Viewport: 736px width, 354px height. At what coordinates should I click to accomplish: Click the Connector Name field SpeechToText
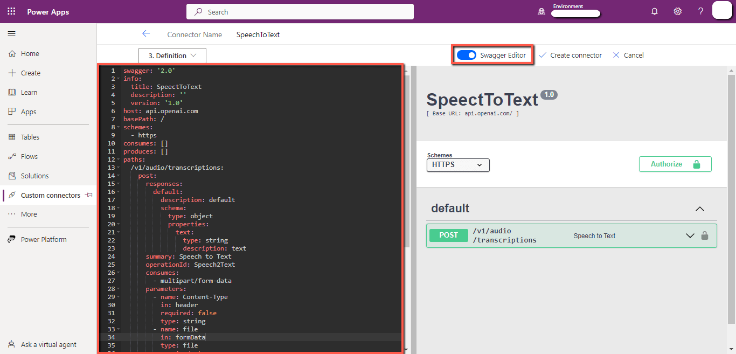tap(258, 34)
